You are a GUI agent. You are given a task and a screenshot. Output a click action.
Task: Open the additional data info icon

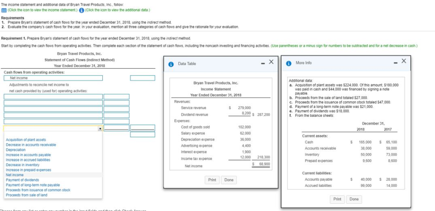point(82,10)
